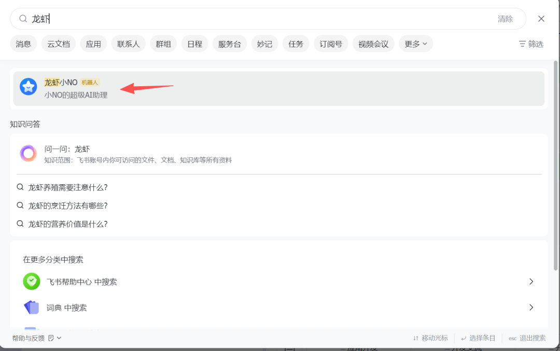Click into the 龙虾 search input field

[259, 19]
